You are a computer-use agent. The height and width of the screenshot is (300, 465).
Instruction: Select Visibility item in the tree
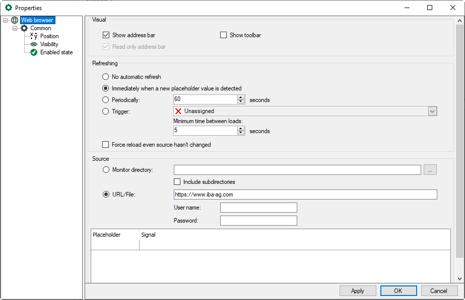click(49, 44)
